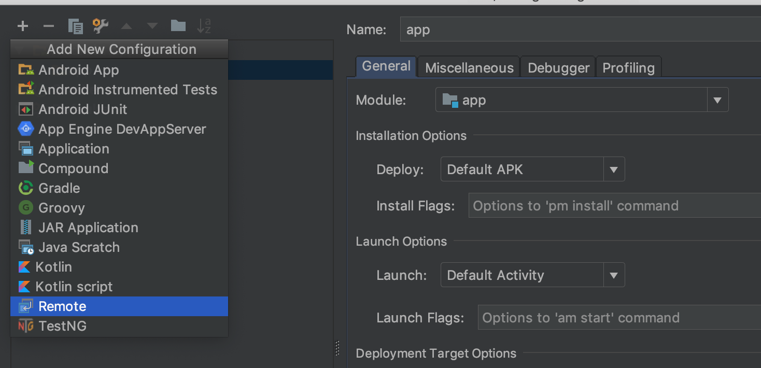Select Gradle configuration type

pos(59,188)
